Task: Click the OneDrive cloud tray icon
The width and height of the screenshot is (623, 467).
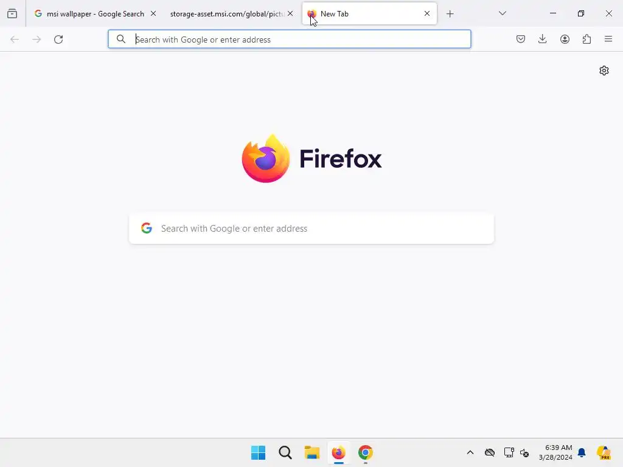Action: tap(490, 452)
